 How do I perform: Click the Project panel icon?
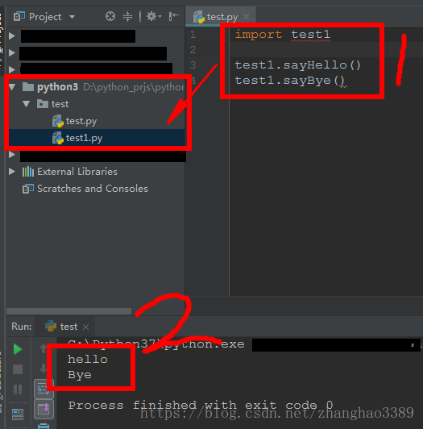pos(19,17)
